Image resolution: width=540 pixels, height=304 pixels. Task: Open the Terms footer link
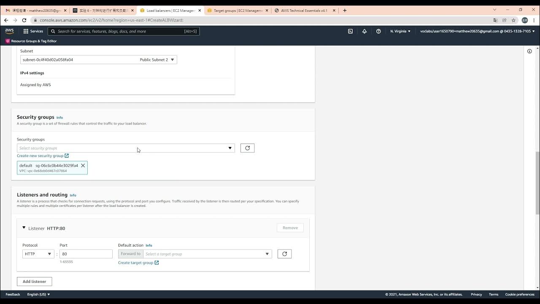pos(494,294)
